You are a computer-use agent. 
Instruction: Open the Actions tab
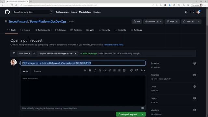[60, 30]
